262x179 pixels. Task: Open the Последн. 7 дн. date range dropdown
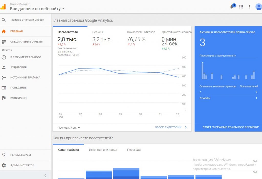click(x=69, y=128)
